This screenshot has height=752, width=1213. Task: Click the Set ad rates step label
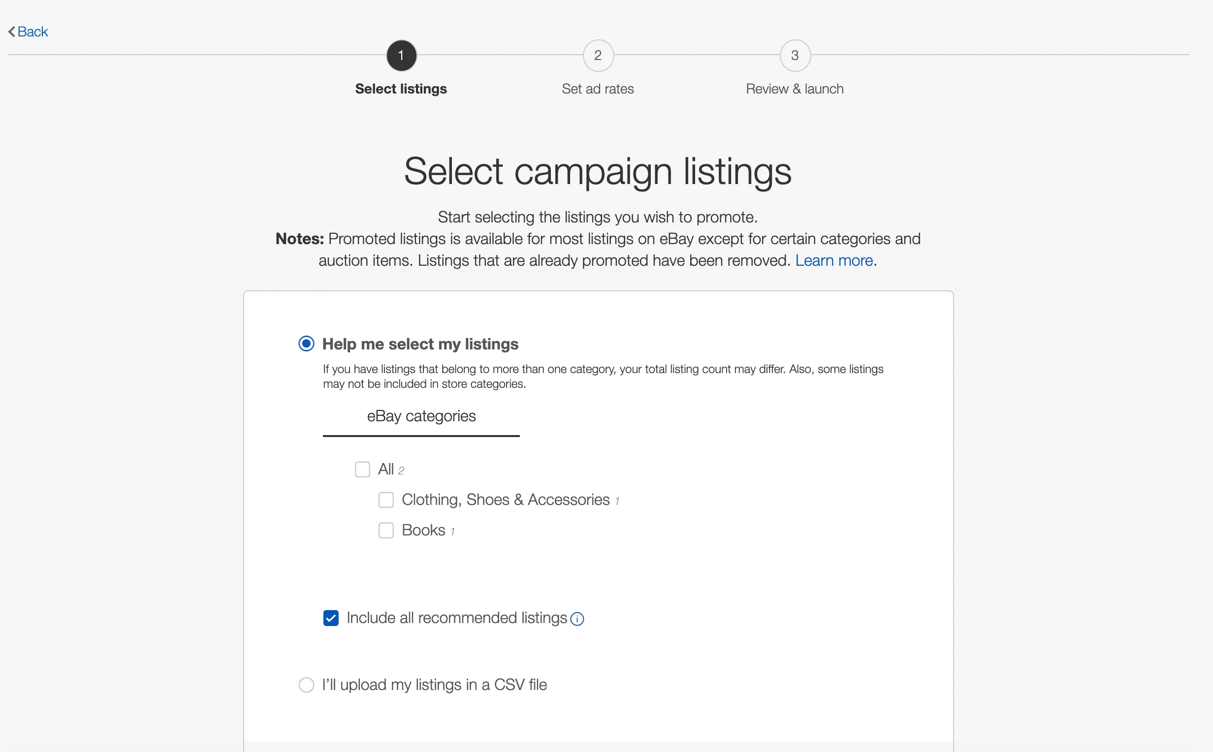click(598, 89)
